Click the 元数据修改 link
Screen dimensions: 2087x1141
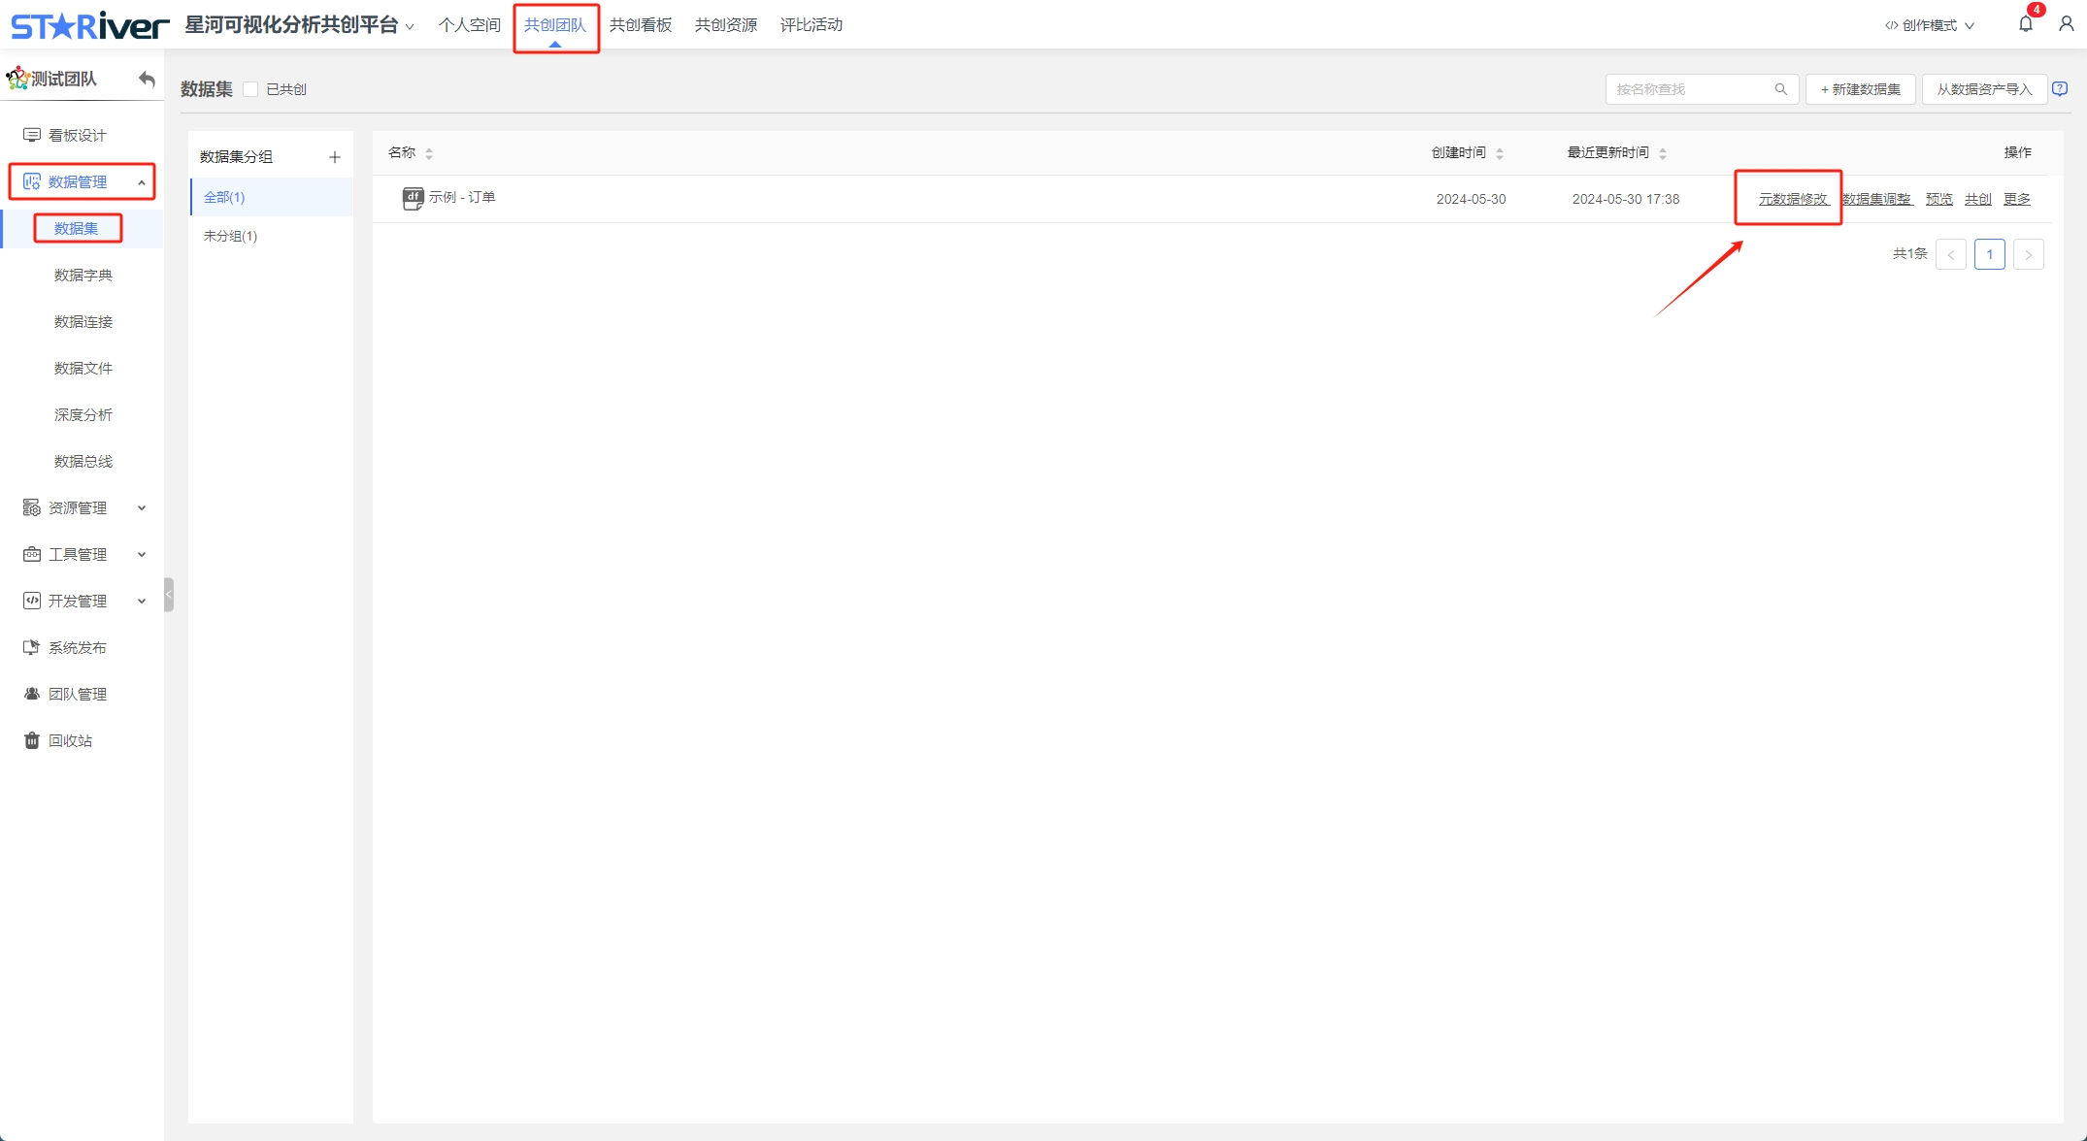click(1793, 199)
